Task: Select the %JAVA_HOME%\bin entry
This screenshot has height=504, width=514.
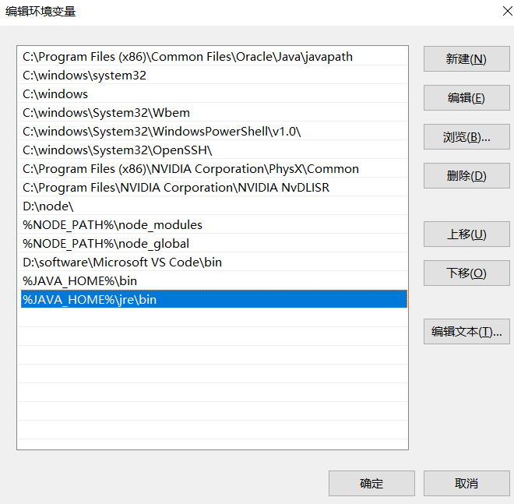Action: click(213, 281)
